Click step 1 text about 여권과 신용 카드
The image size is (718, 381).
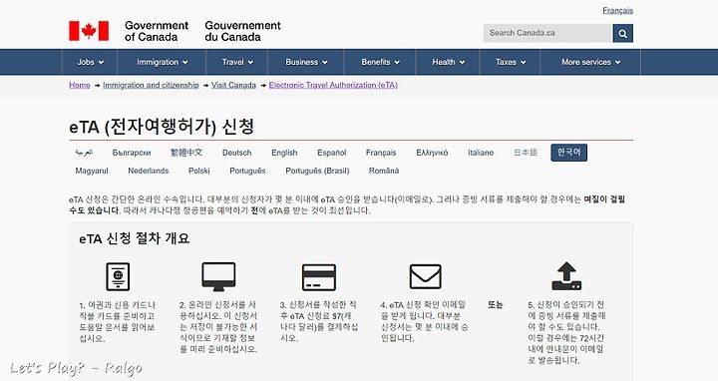click(x=118, y=321)
